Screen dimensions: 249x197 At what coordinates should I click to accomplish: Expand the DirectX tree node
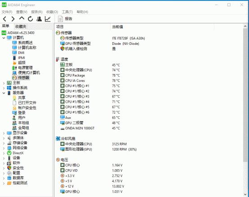tap(4, 153)
